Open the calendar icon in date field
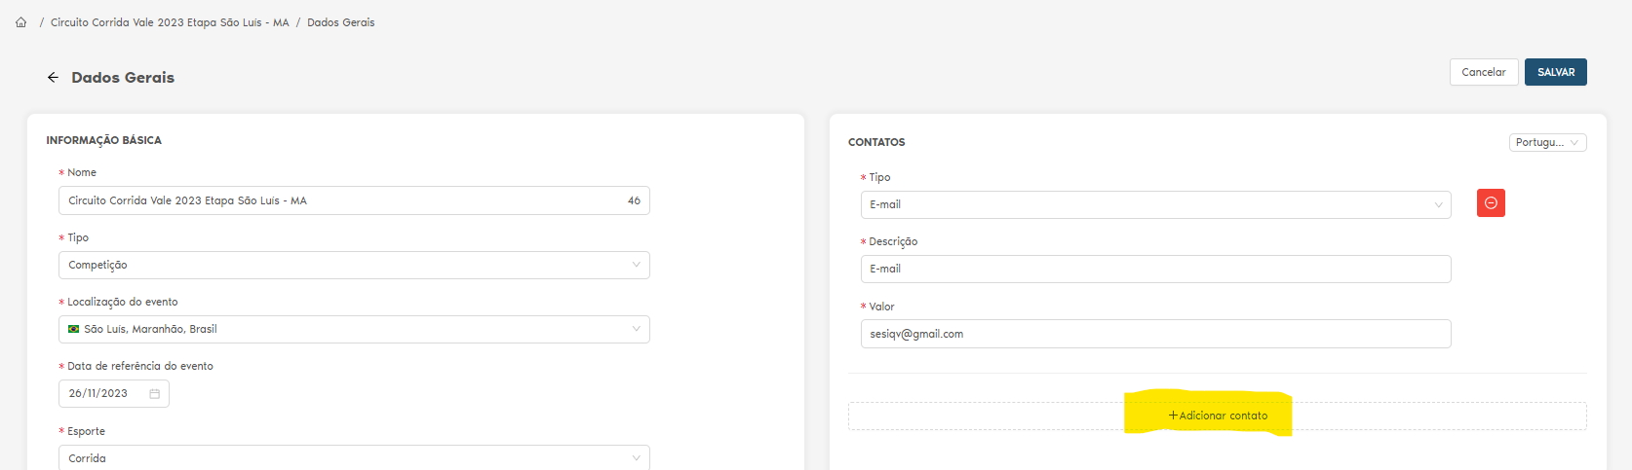The image size is (1632, 470). coord(154,394)
